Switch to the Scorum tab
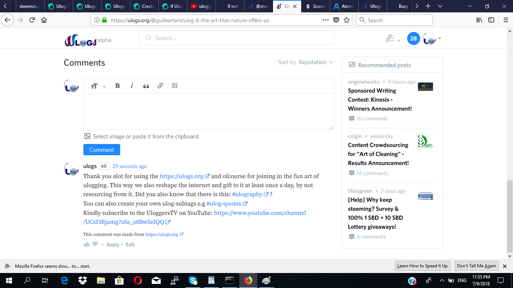 tap(316, 6)
